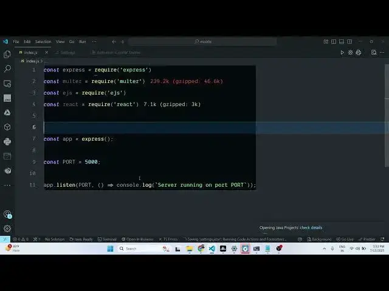Click the Background status bar item
The image size is (389, 291).
point(319,239)
